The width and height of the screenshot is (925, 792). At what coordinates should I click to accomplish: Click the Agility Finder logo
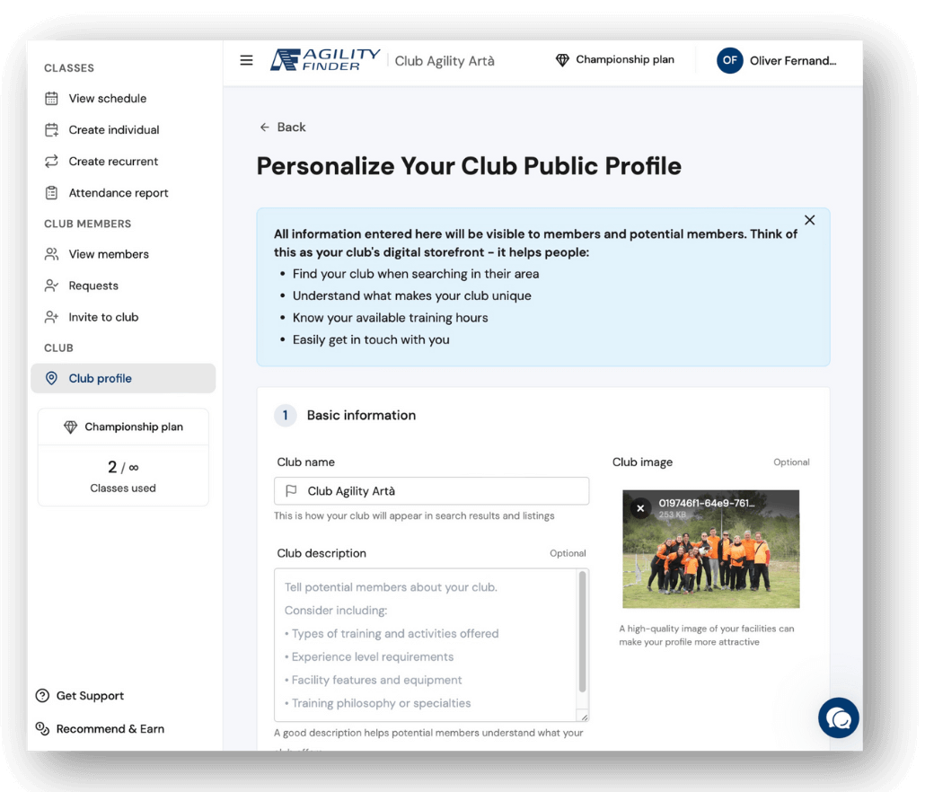tap(325, 59)
